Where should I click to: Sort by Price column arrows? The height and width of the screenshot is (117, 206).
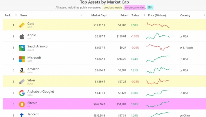click(128, 15)
